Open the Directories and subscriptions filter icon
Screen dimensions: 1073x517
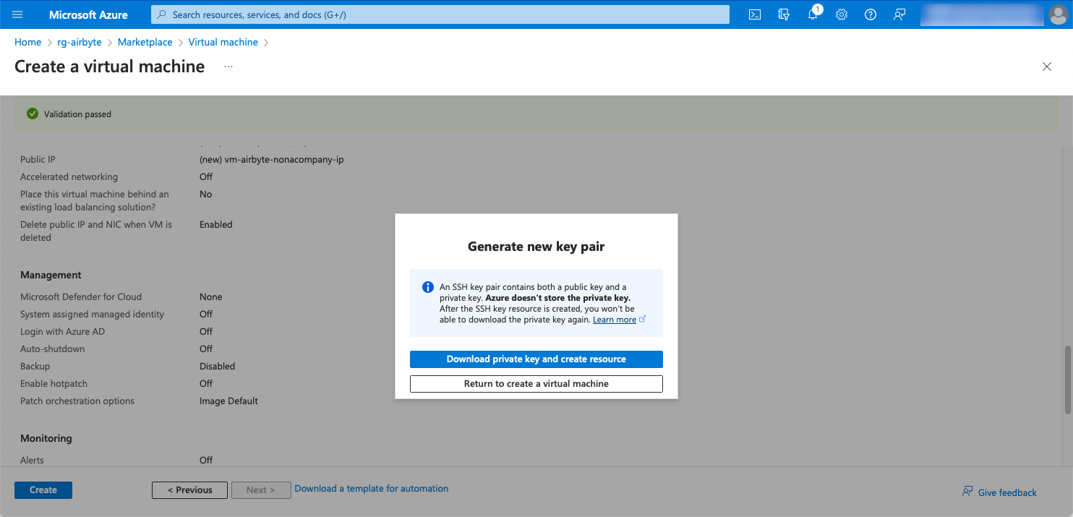click(783, 14)
